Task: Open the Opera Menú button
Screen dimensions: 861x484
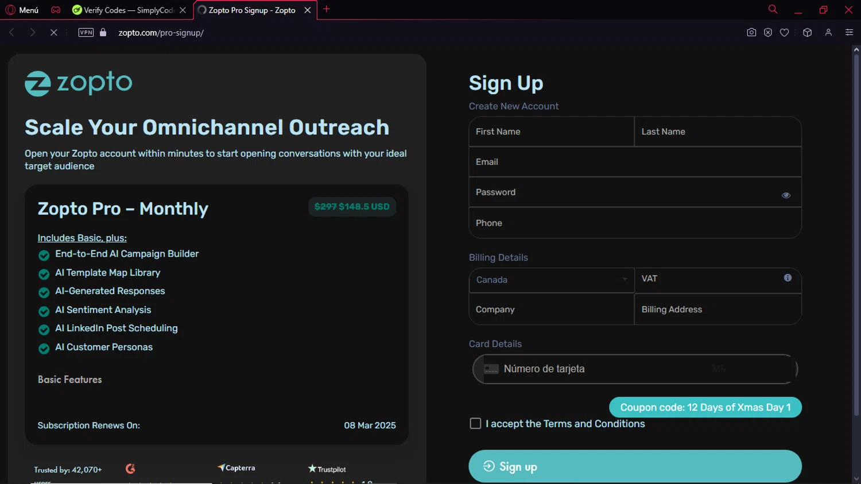Action: (x=22, y=10)
